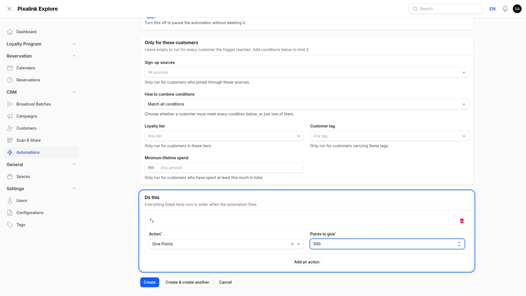Viewport: 526px width, 296px height.
Task: Switch language via EN button
Action: (x=493, y=9)
